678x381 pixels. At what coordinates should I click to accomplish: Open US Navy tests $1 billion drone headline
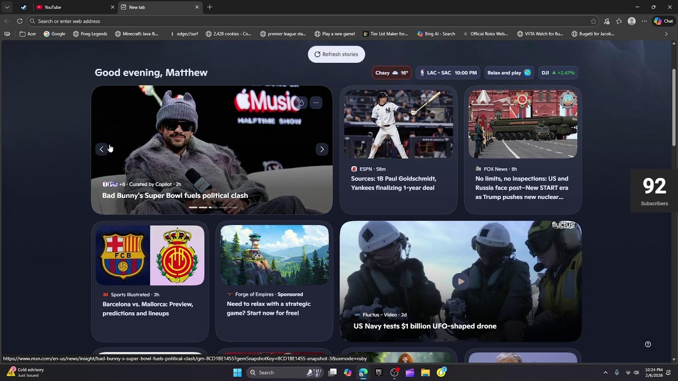click(x=425, y=326)
